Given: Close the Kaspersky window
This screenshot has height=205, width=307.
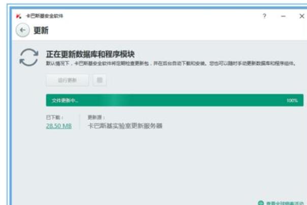Looking at the screenshot, I should point(302,16).
